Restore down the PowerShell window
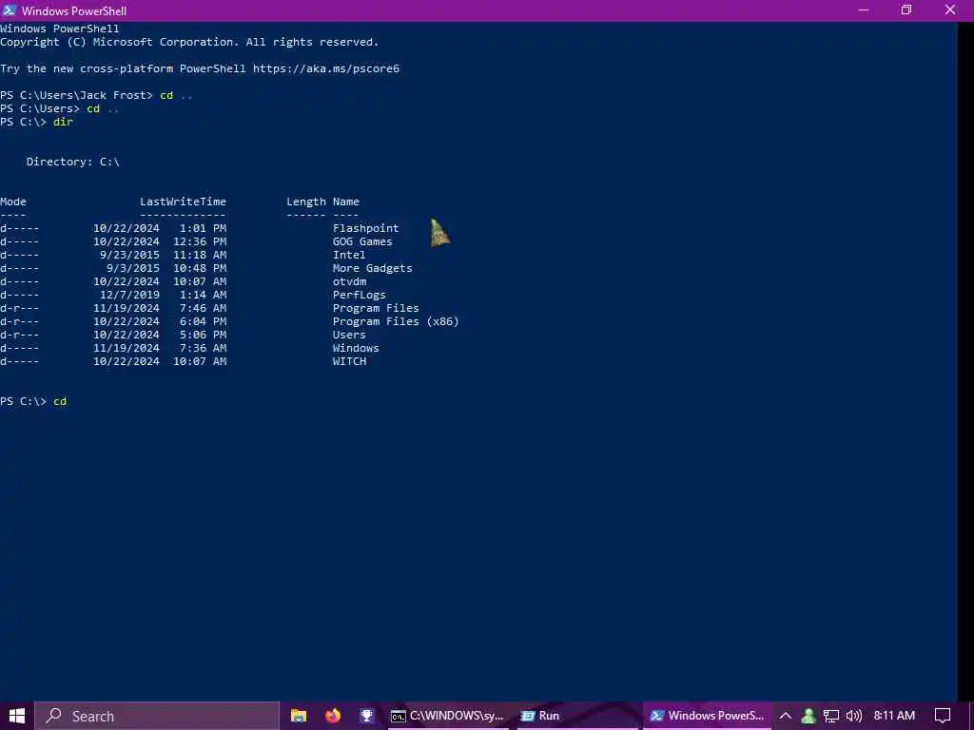 tap(906, 10)
